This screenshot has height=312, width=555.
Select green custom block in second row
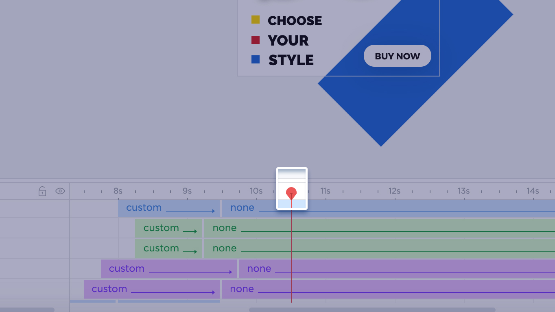click(168, 228)
